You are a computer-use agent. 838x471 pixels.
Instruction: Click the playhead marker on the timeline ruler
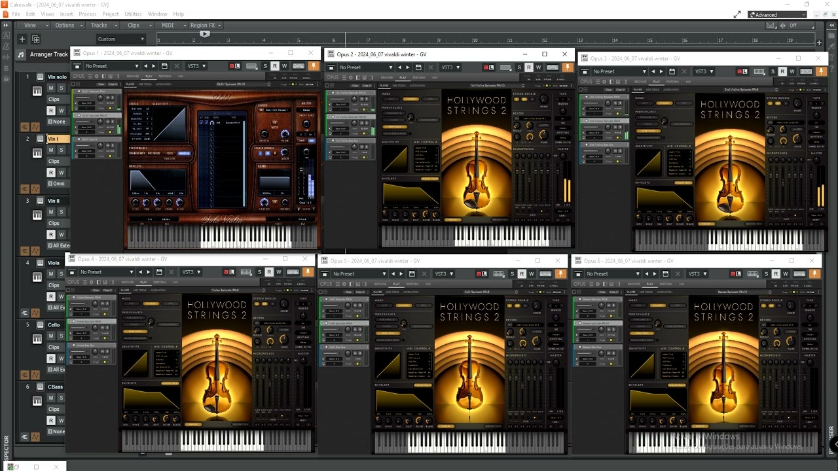[x=204, y=33]
